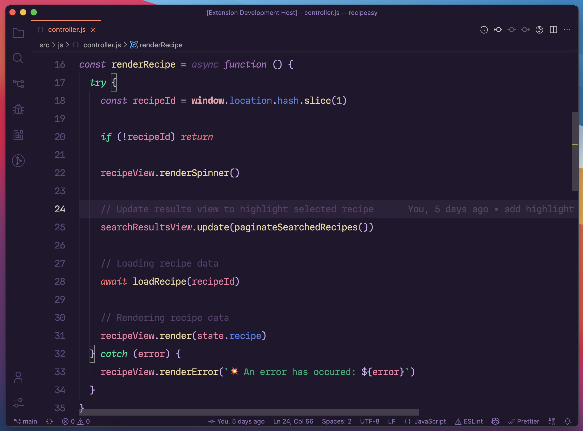Click the main branch button

(26, 421)
